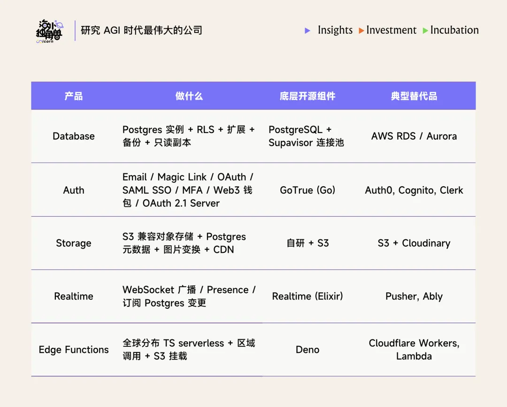Click the cell 'Auth0, Cognito, Clerk'
The image size is (507, 407).
tap(414, 190)
